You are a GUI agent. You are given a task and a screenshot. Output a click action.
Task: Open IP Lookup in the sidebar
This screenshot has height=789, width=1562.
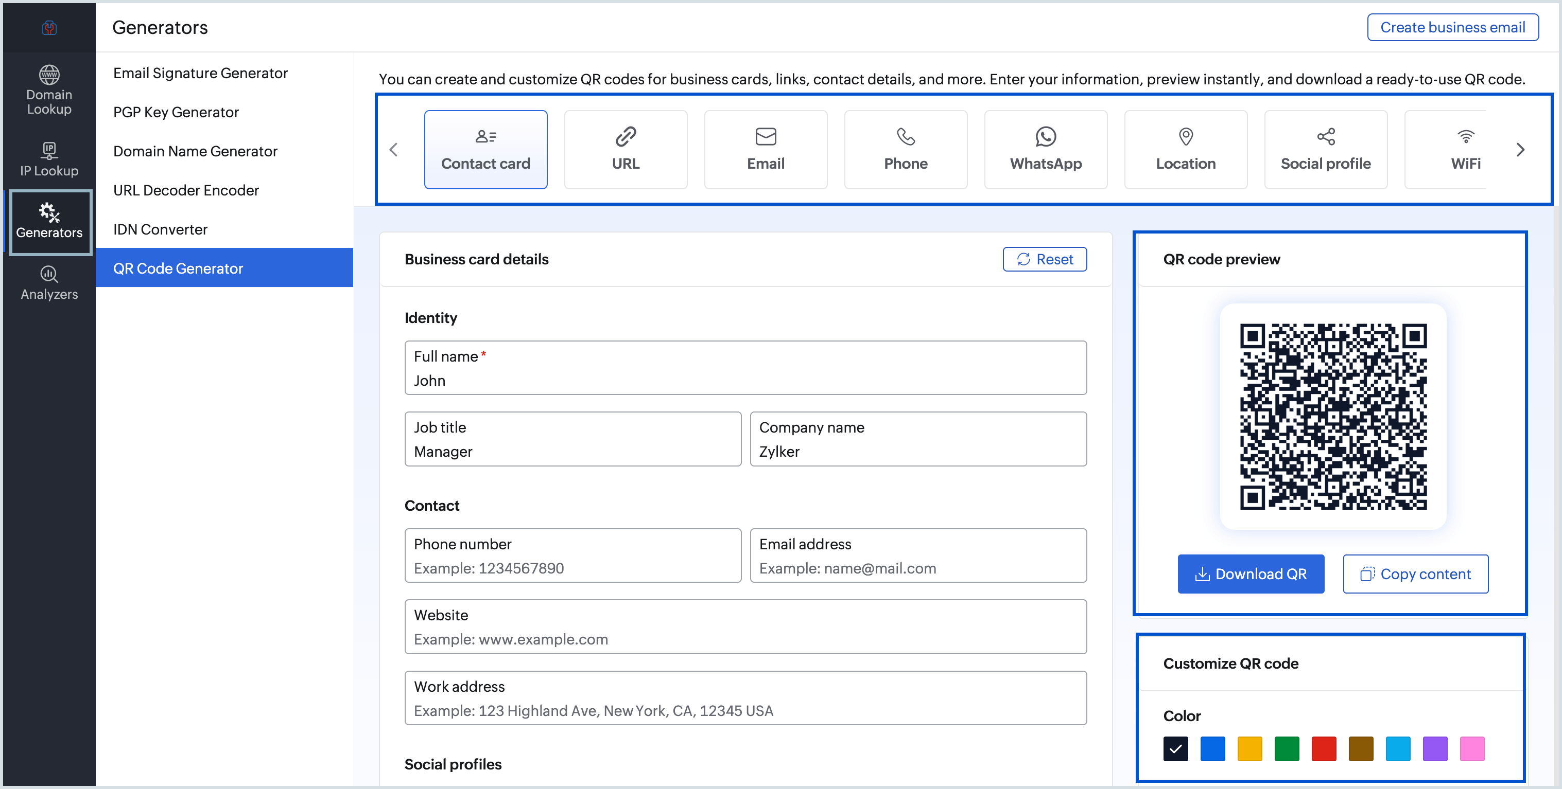(x=49, y=159)
